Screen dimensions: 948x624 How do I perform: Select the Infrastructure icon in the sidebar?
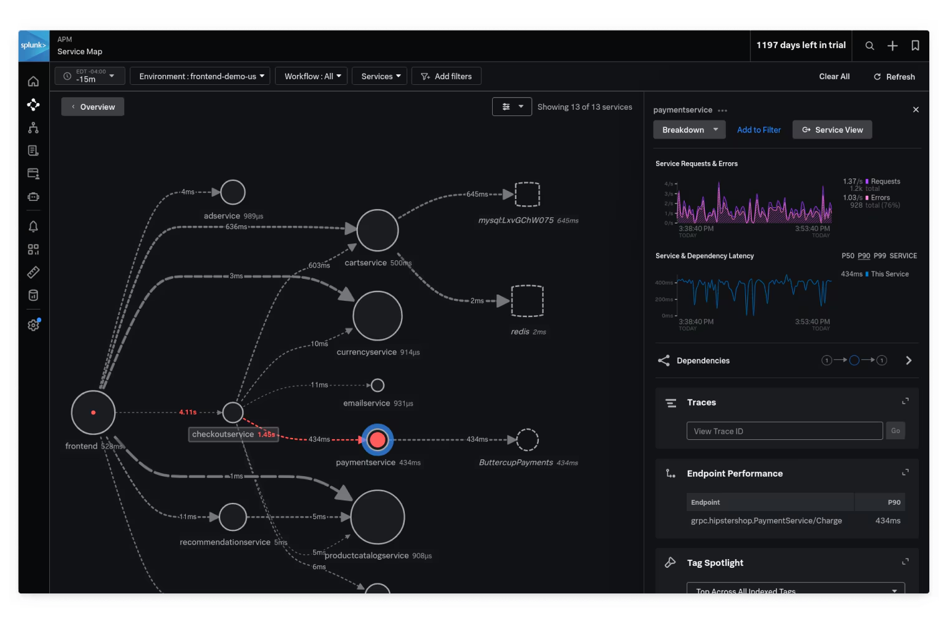(33, 127)
